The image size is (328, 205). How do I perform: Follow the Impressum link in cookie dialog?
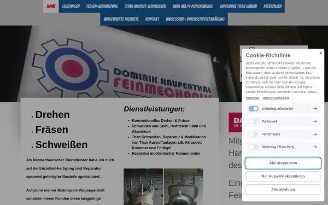[x=253, y=98]
